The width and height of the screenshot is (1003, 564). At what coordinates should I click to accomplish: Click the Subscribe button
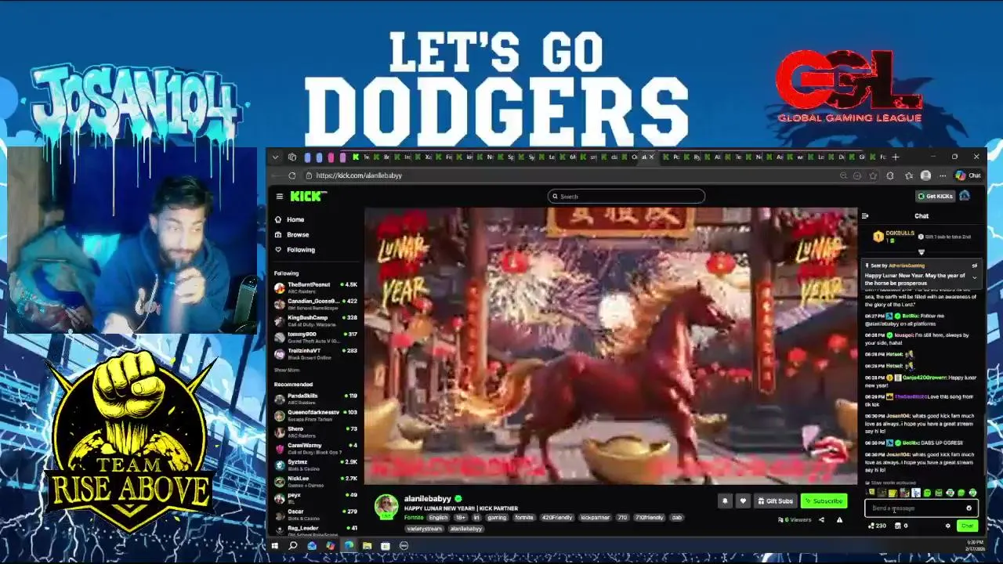[824, 501]
